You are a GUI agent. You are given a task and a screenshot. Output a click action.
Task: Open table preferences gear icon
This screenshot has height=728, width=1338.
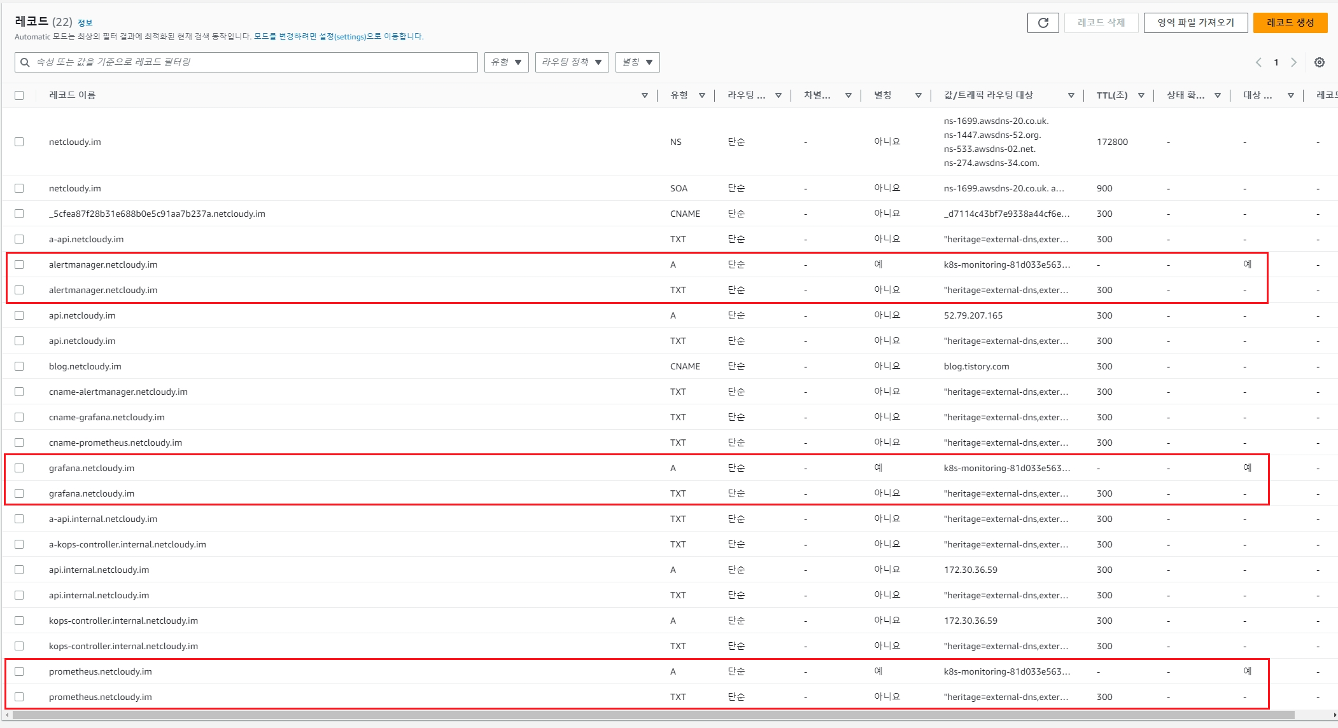tap(1319, 62)
